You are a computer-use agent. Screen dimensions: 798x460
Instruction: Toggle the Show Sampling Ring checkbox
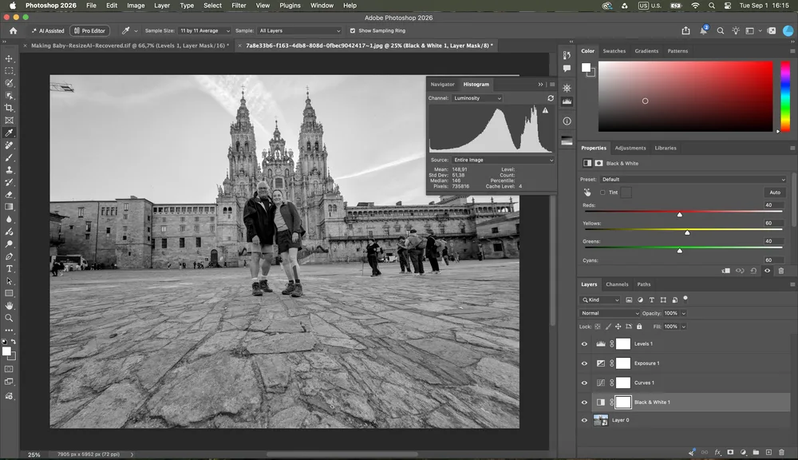point(352,30)
